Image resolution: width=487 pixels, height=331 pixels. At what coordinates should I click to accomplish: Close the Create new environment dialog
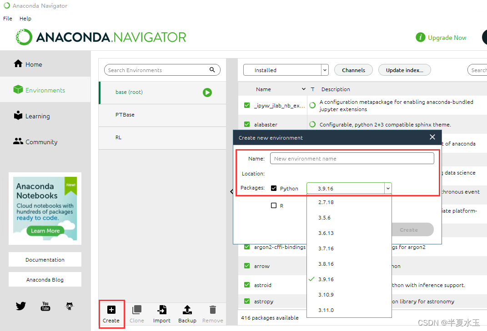coord(432,137)
